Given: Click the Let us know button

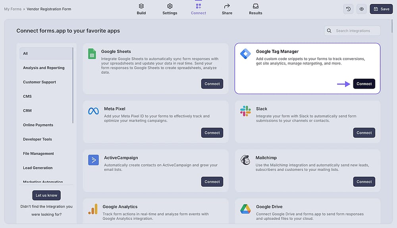Looking at the screenshot, I should [x=46, y=195].
